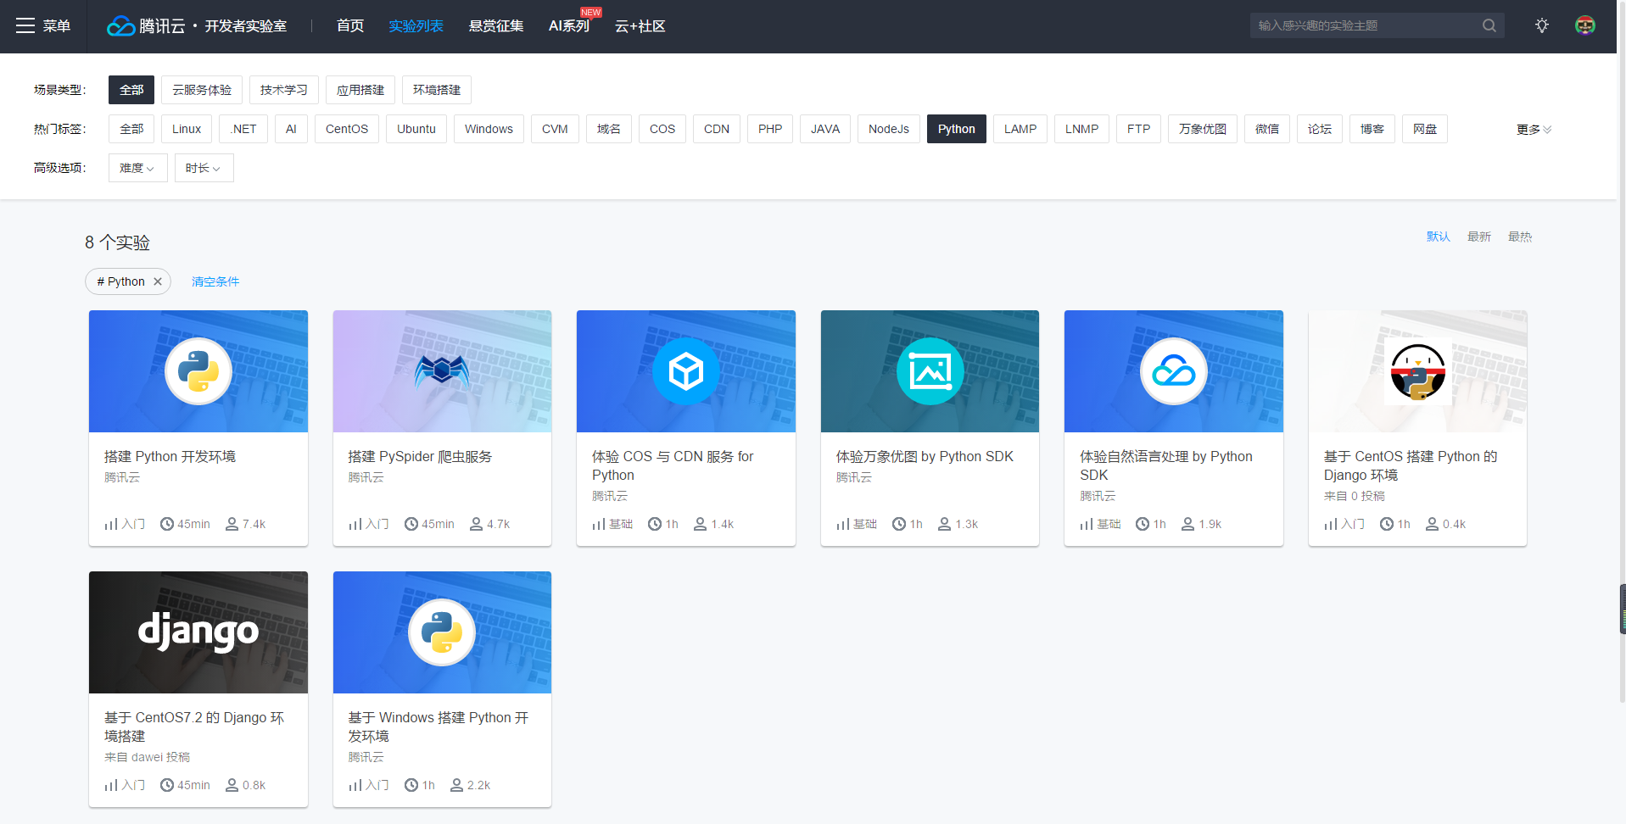
Task: Click 清空条件 link
Action: click(x=215, y=281)
